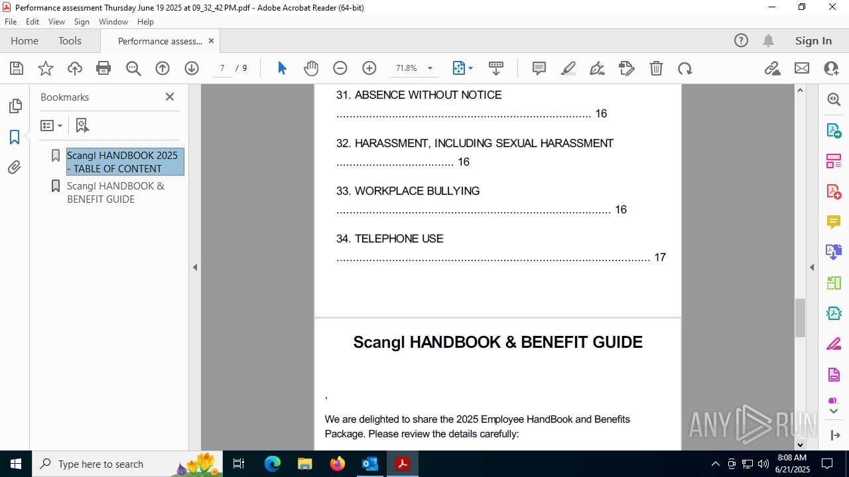Image resolution: width=849 pixels, height=477 pixels.
Task: Open the Window menu
Action: pos(113,22)
